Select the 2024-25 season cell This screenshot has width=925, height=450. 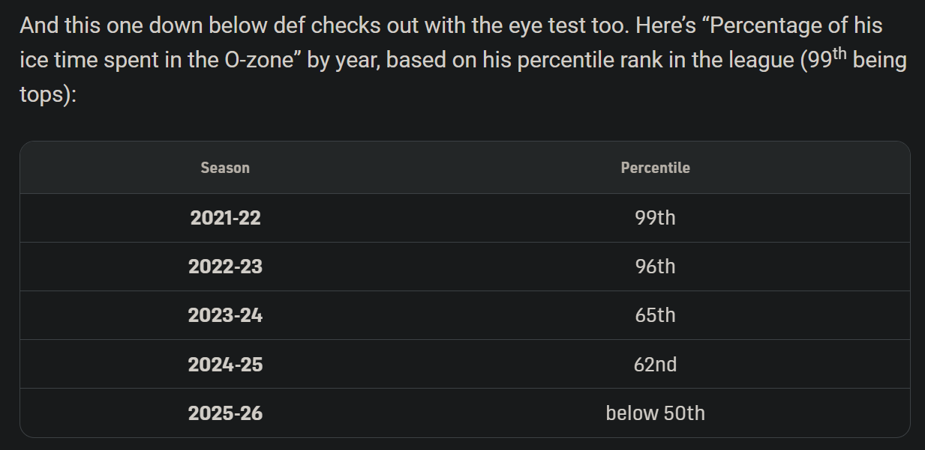point(225,364)
